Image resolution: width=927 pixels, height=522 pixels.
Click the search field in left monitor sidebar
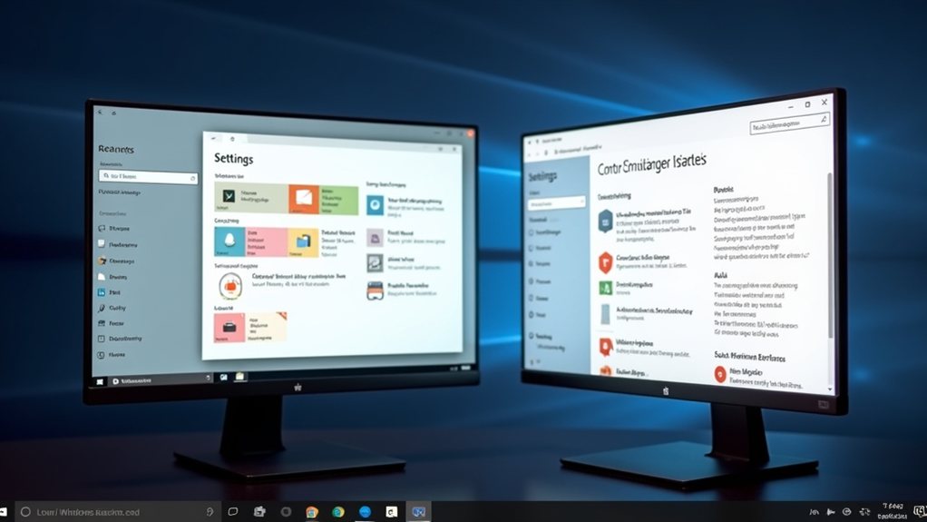(147, 176)
